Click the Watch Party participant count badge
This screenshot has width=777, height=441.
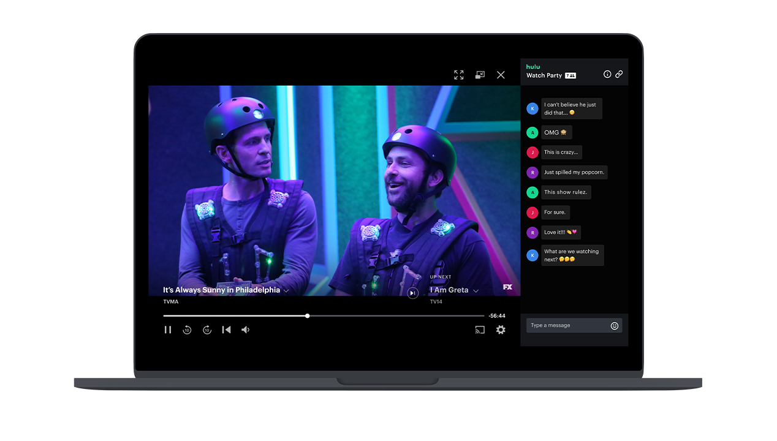pyautogui.click(x=570, y=75)
